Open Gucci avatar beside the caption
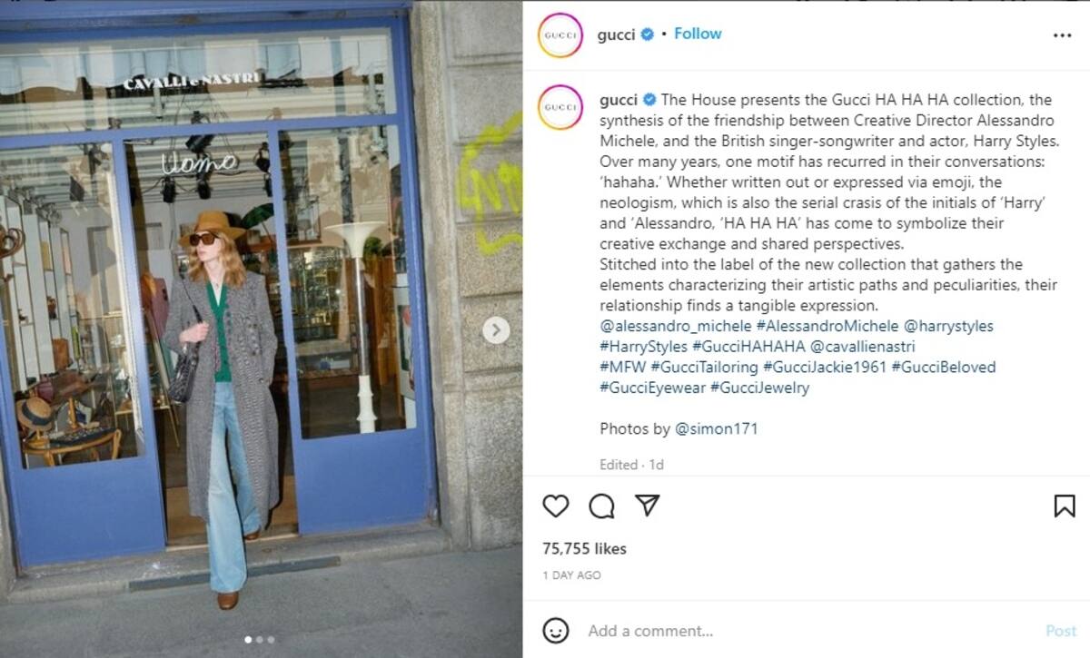The image size is (1090, 658). pyautogui.click(x=560, y=107)
